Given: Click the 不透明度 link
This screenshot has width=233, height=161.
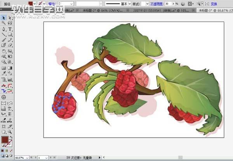Looking at the screenshot, I should 157,3.
